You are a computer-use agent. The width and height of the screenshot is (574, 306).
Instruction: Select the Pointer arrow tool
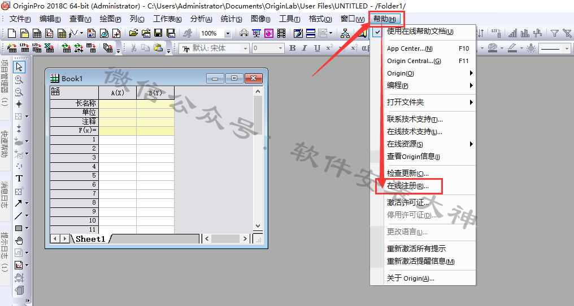pyautogui.click(x=19, y=67)
